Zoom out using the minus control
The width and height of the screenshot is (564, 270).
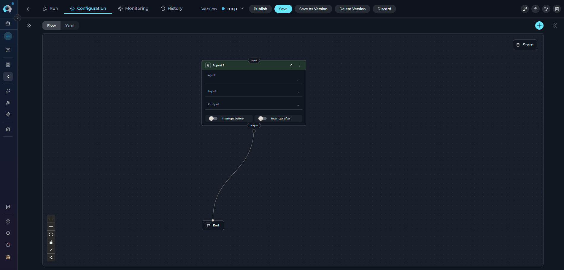click(51, 226)
